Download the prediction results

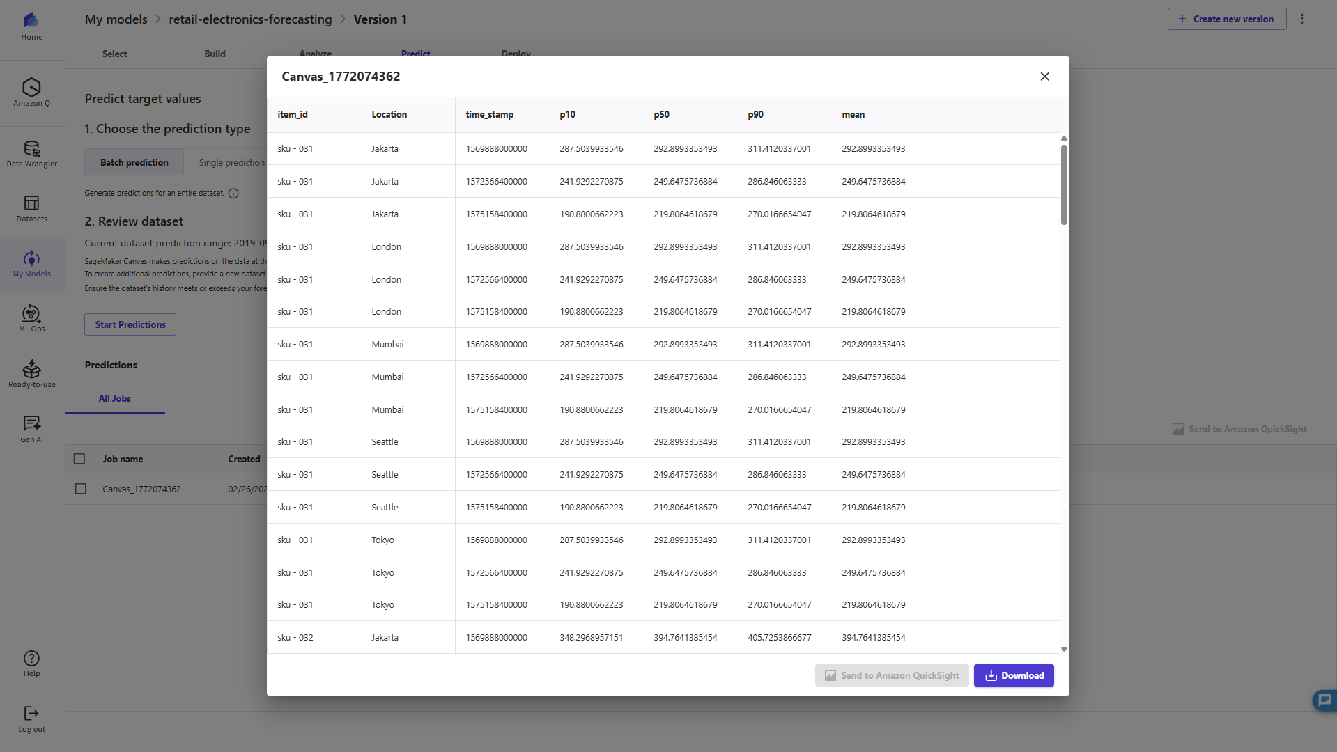(x=1014, y=675)
